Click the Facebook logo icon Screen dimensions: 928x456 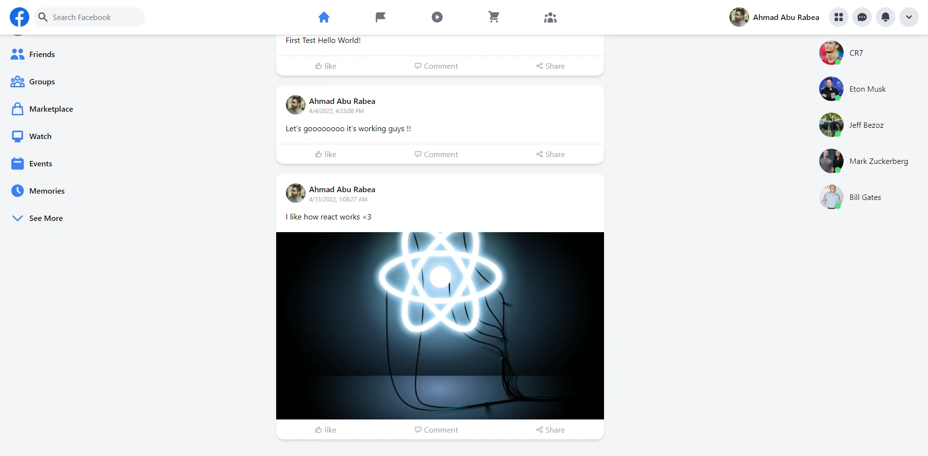coord(20,17)
